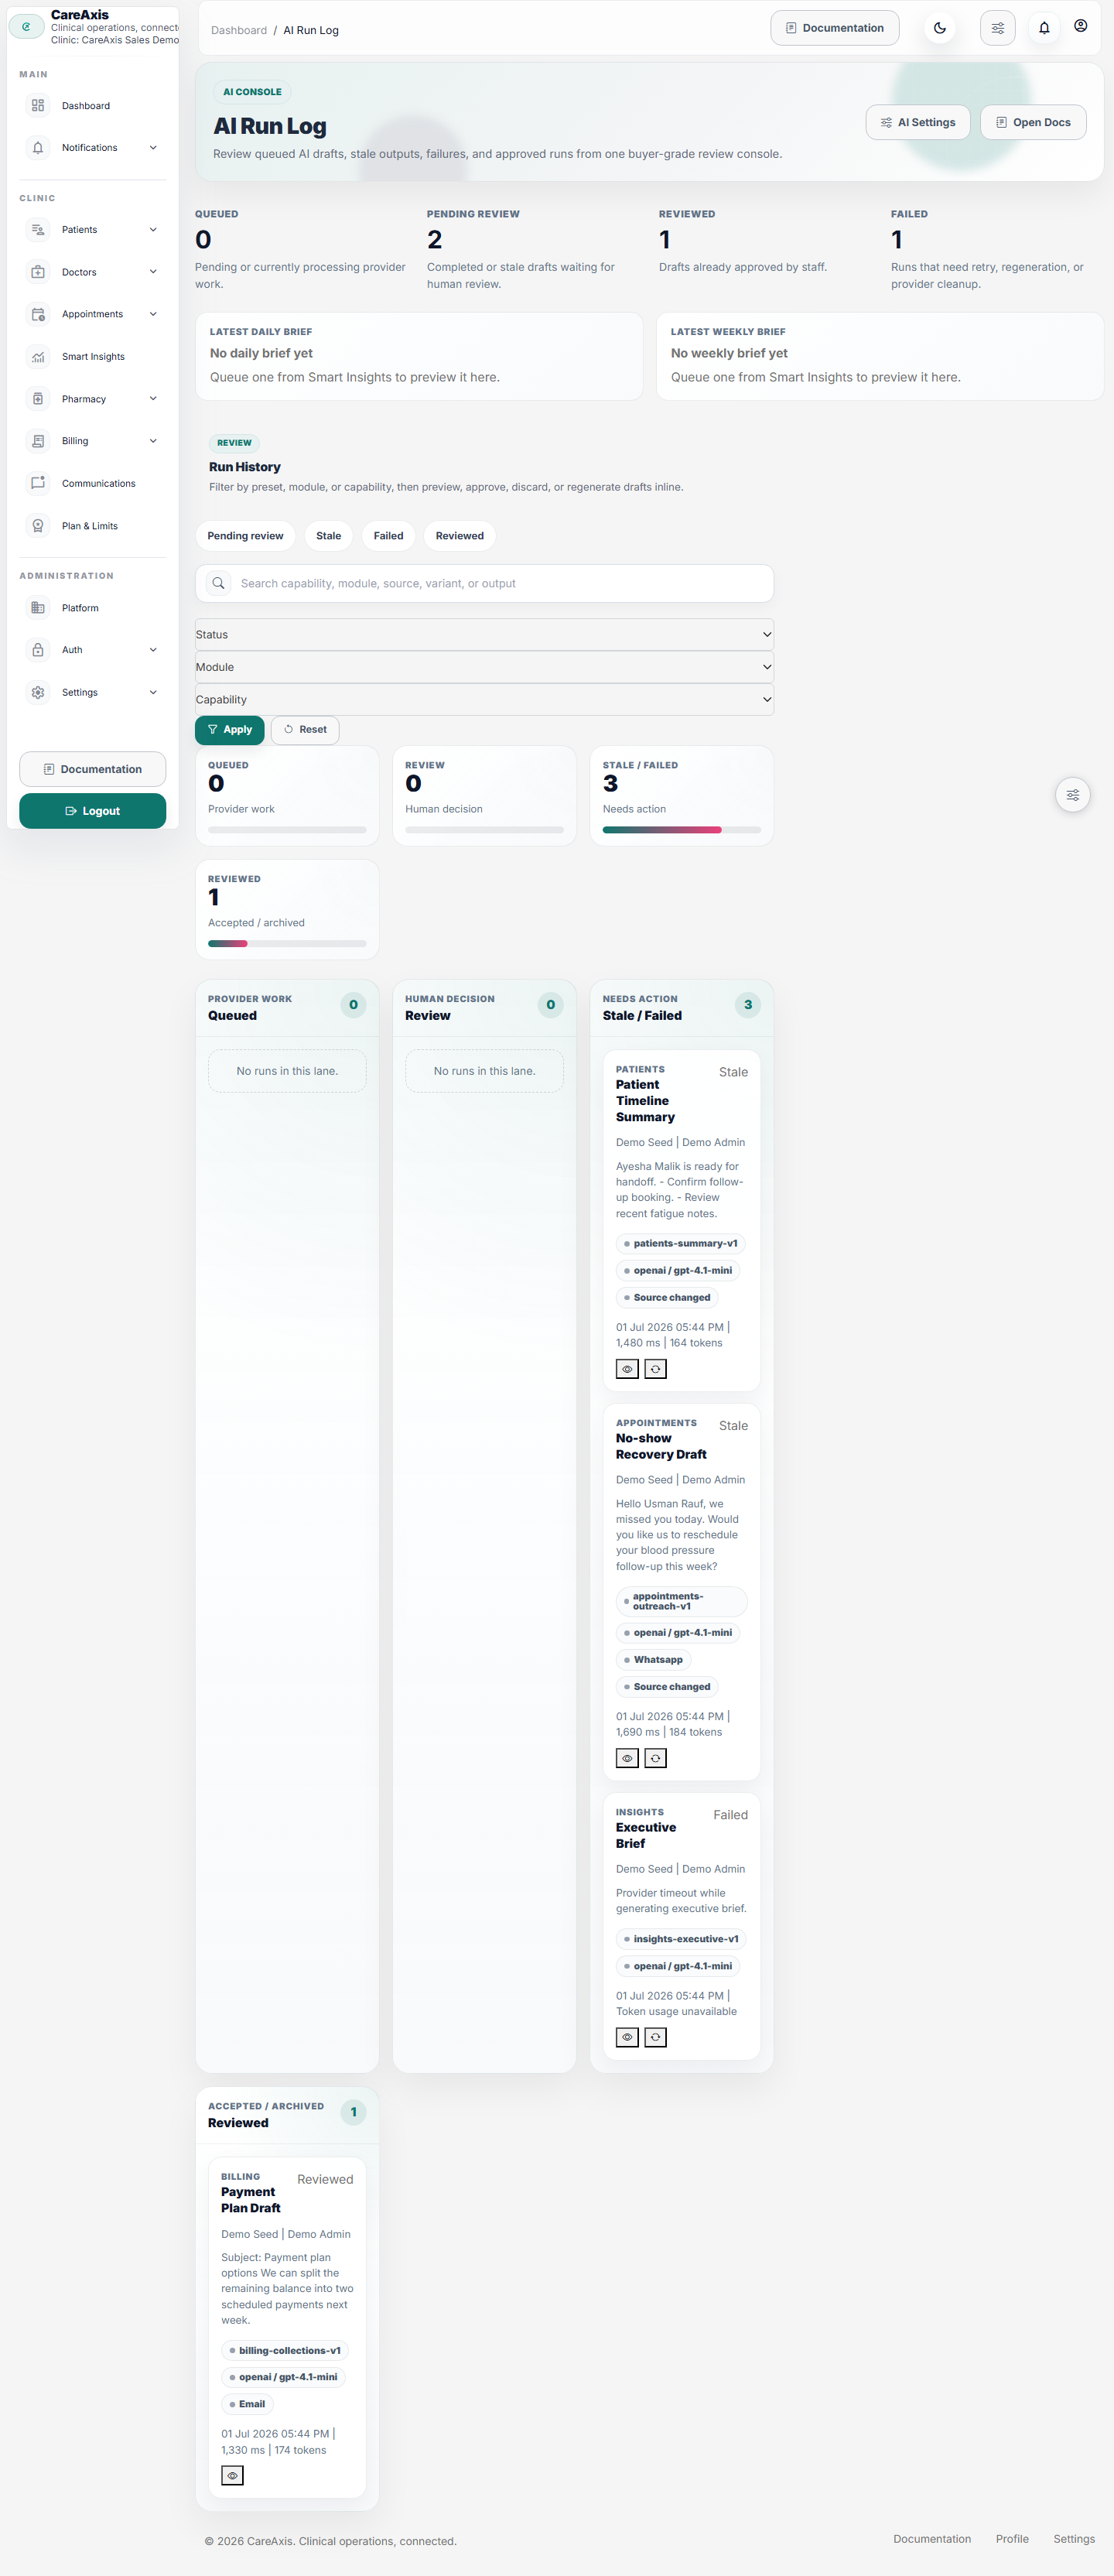This screenshot has height=2576, width=1114.
Task: Select the Doctors sidebar icon
Action: click(x=38, y=272)
